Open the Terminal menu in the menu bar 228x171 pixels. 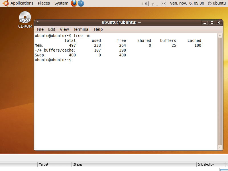point(81,29)
